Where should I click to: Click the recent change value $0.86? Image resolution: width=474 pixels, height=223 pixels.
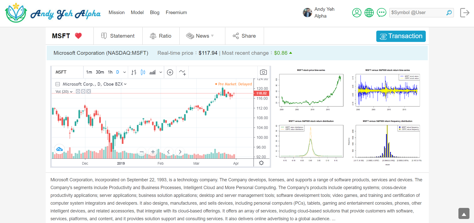281,53
